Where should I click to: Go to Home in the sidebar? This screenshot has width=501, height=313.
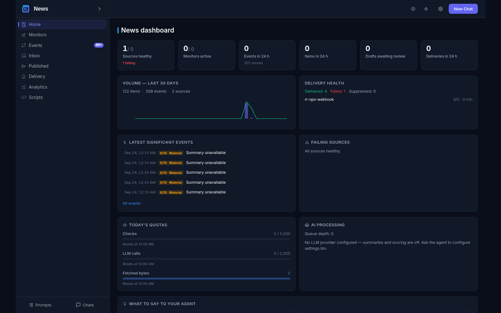(x=63, y=24)
